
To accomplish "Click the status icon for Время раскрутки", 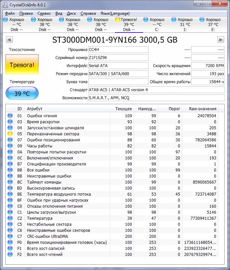I will coord(10,122).
